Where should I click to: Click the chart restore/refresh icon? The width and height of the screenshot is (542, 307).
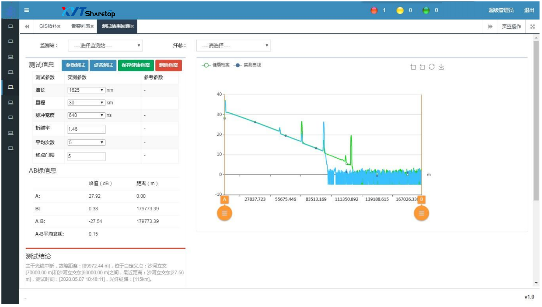[x=432, y=67]
